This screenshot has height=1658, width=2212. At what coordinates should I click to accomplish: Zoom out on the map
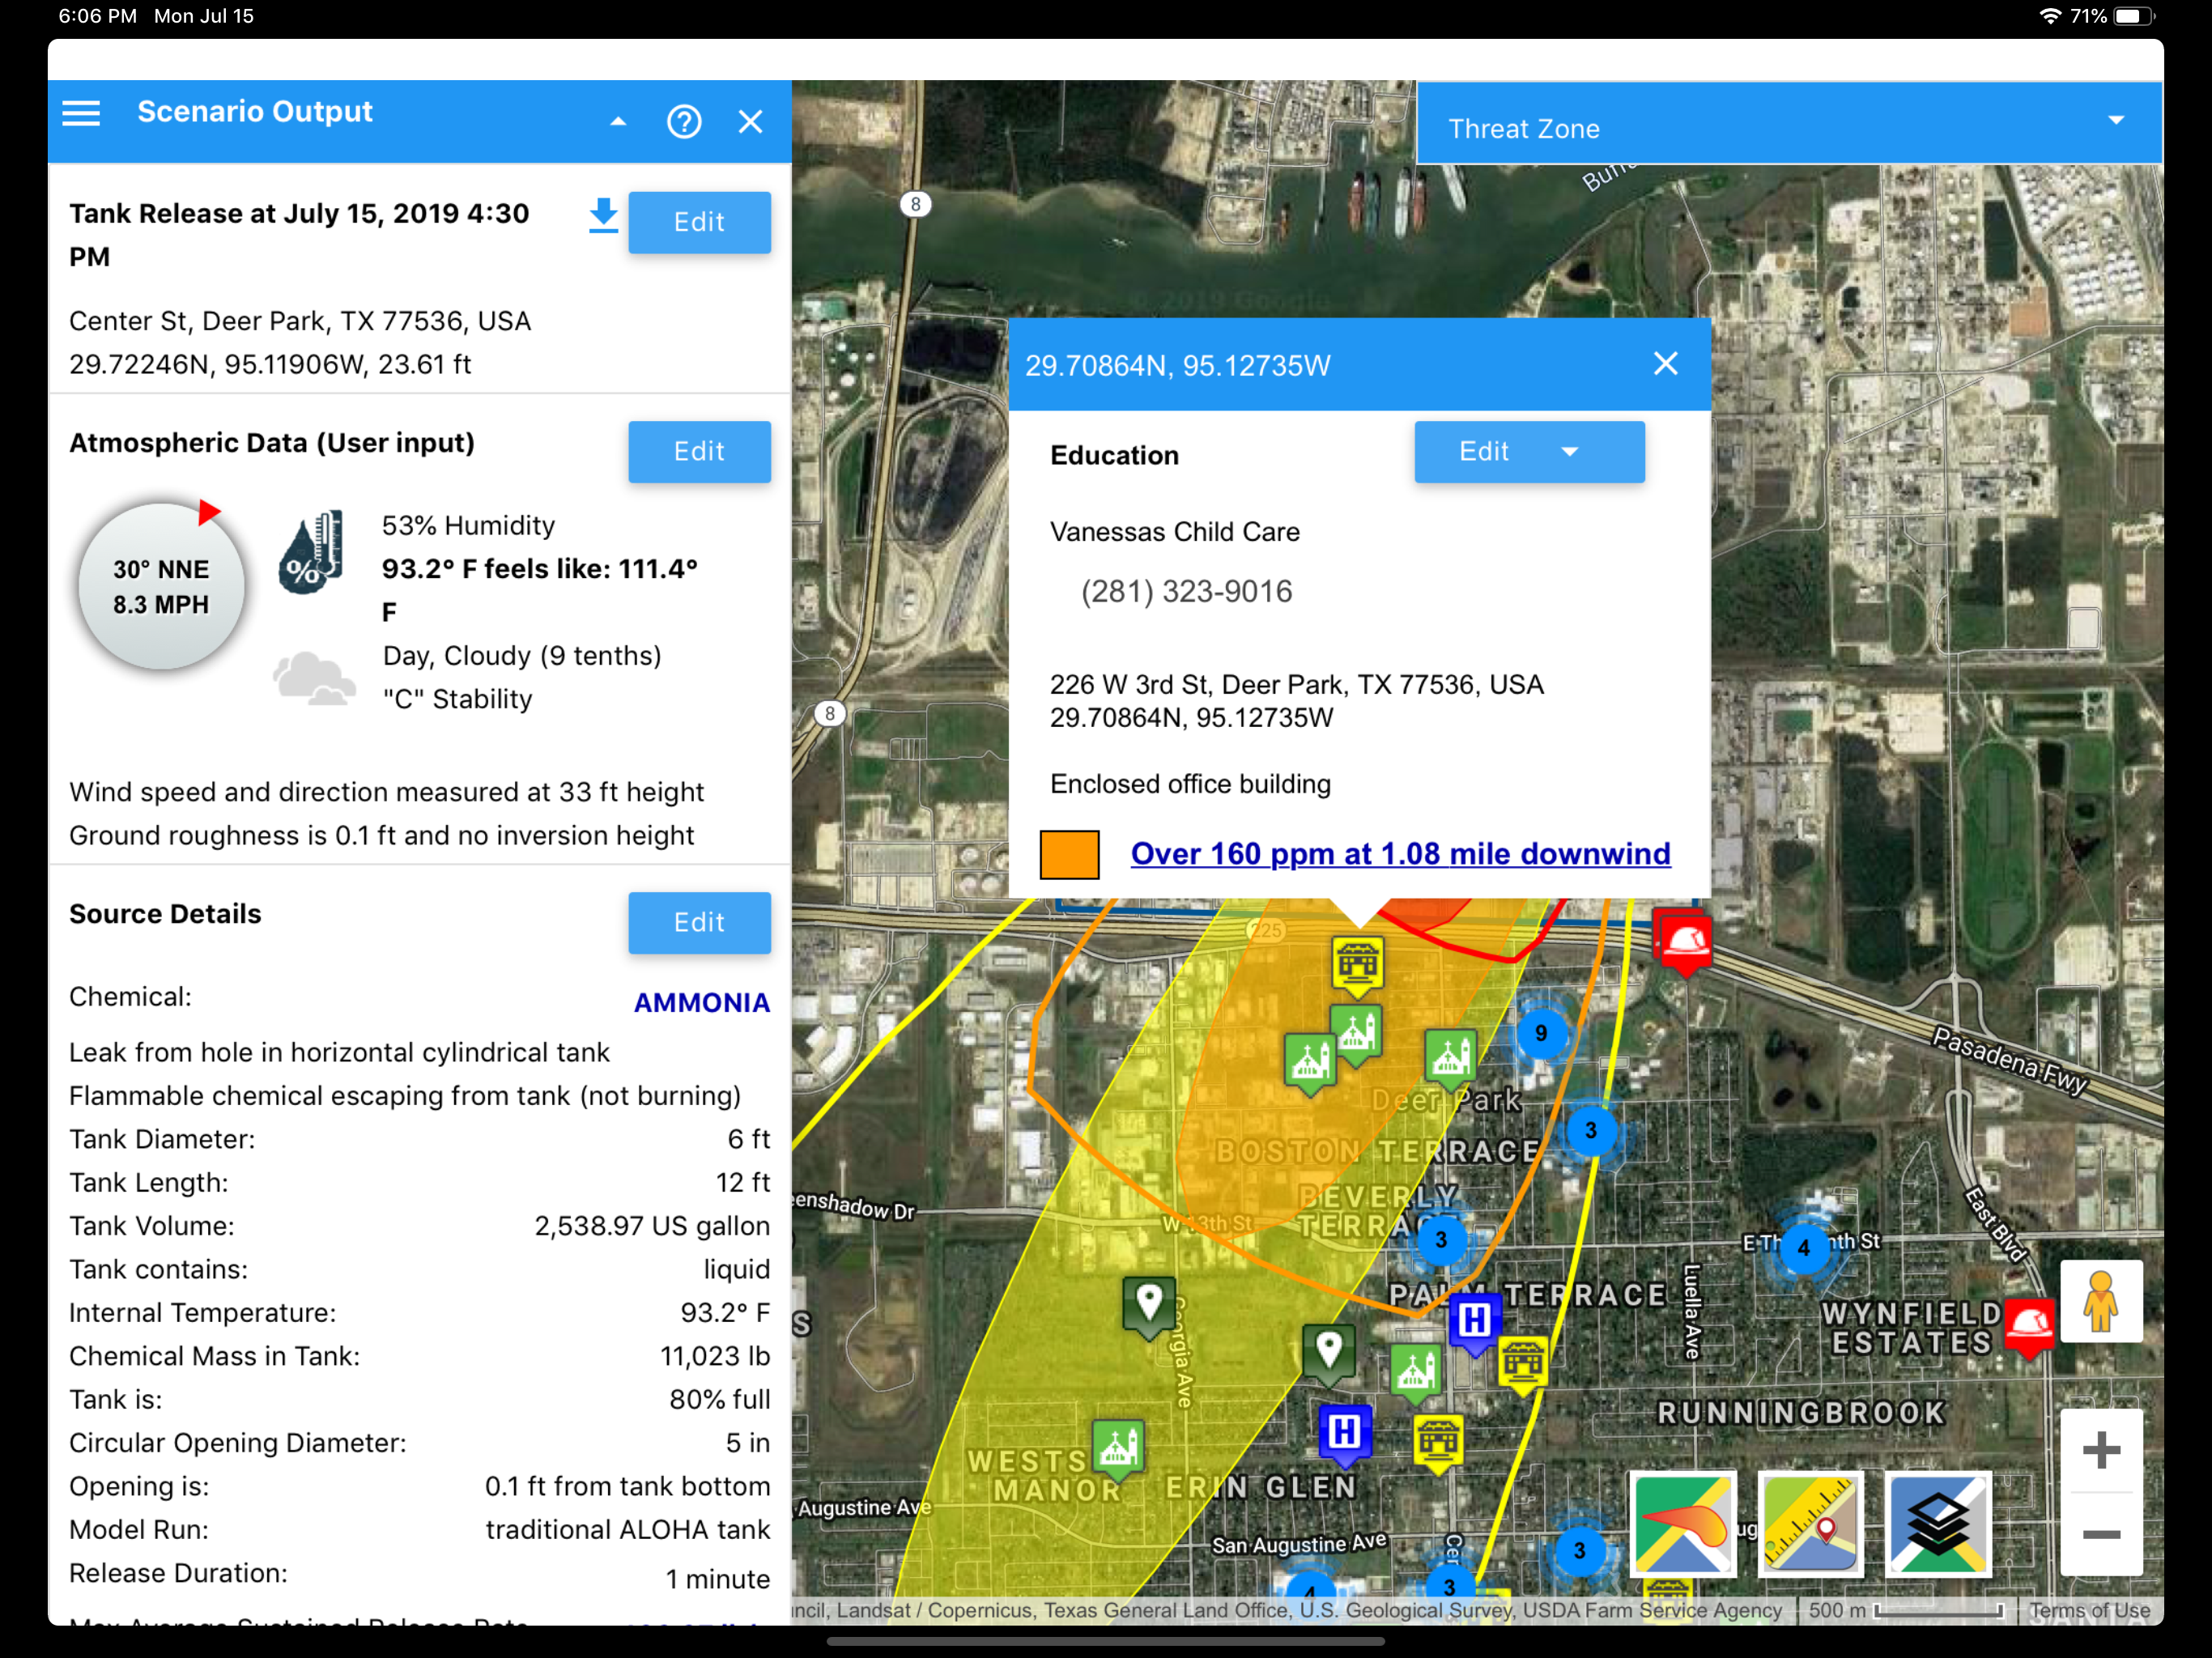point(2101,1535)
